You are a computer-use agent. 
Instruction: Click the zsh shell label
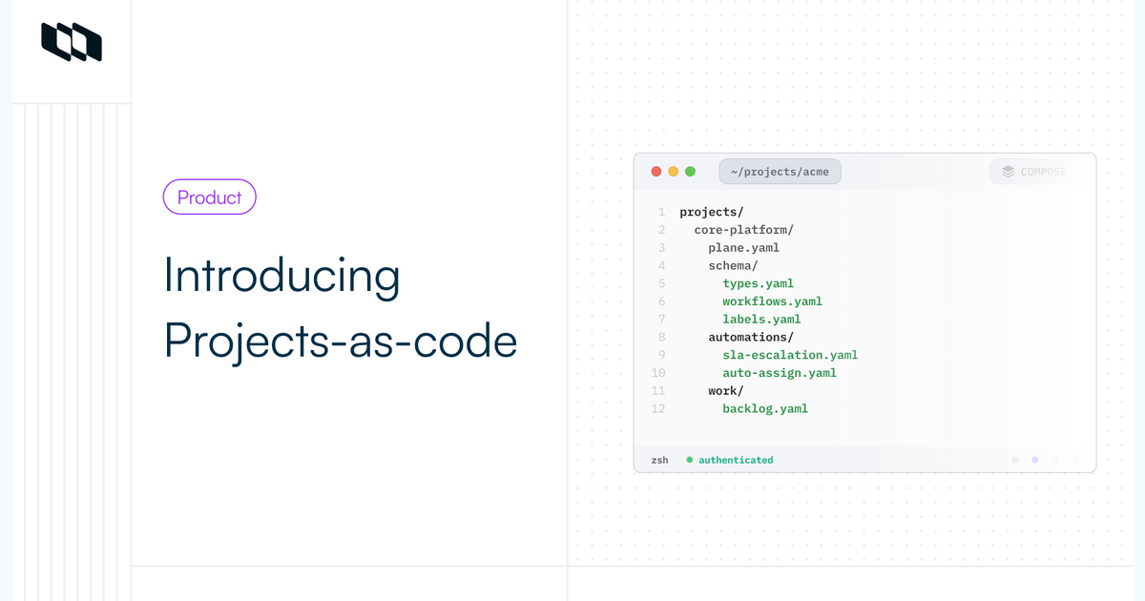660,460
